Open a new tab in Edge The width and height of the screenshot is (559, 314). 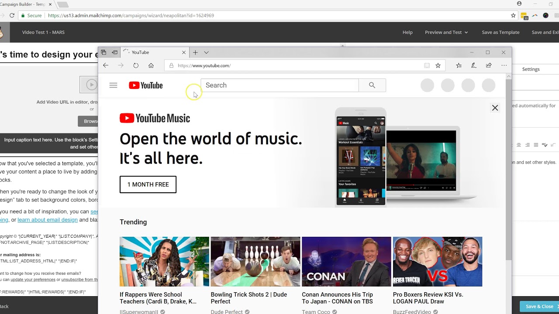point(195,52)
